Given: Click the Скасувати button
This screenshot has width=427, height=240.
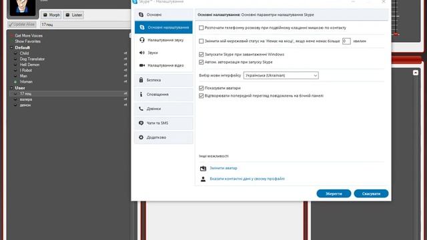Looking at the screenshot, I should (x=371, y=194).
